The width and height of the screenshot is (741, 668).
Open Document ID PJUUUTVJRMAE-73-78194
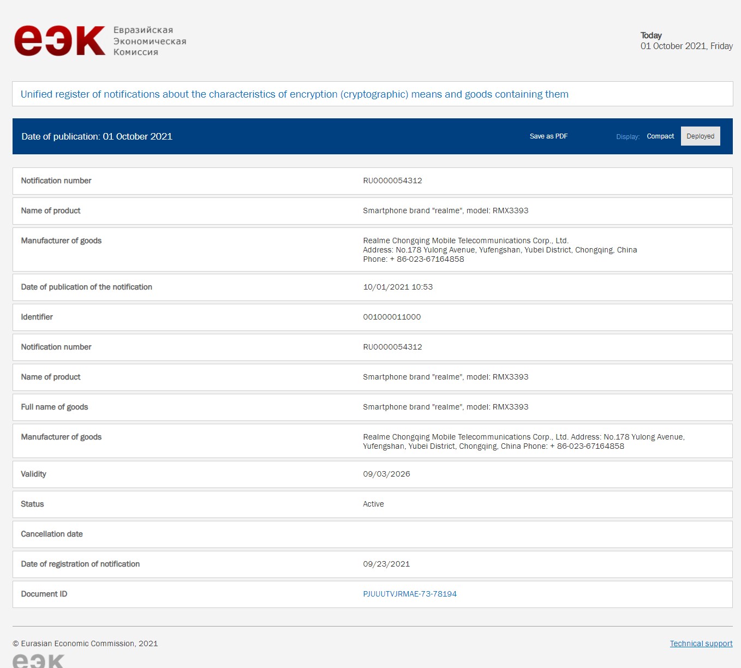410,594
